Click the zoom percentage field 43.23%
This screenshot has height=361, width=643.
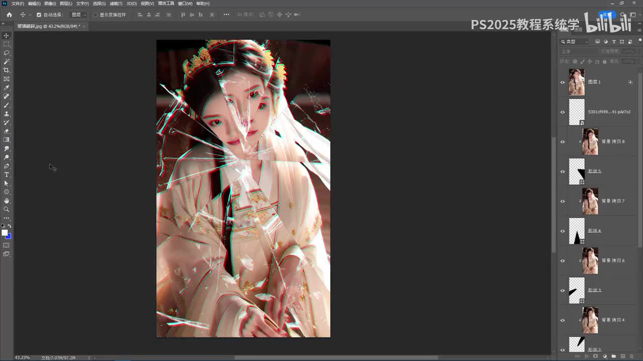click(x=23, y=357)
